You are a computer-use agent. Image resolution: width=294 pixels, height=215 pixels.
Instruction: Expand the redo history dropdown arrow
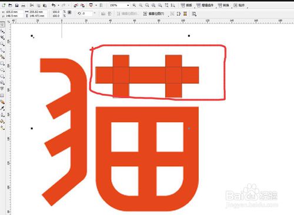68,5
